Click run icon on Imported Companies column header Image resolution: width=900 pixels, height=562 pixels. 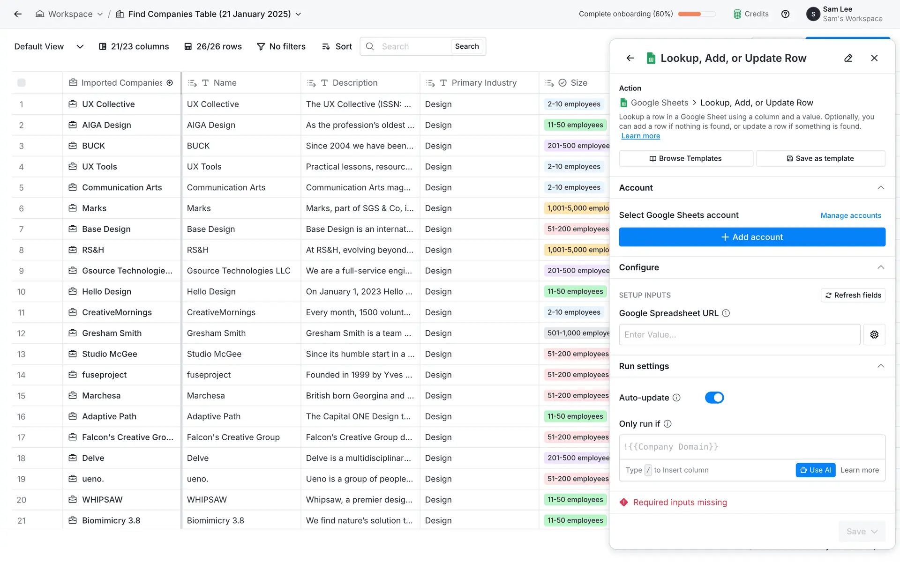170,83
